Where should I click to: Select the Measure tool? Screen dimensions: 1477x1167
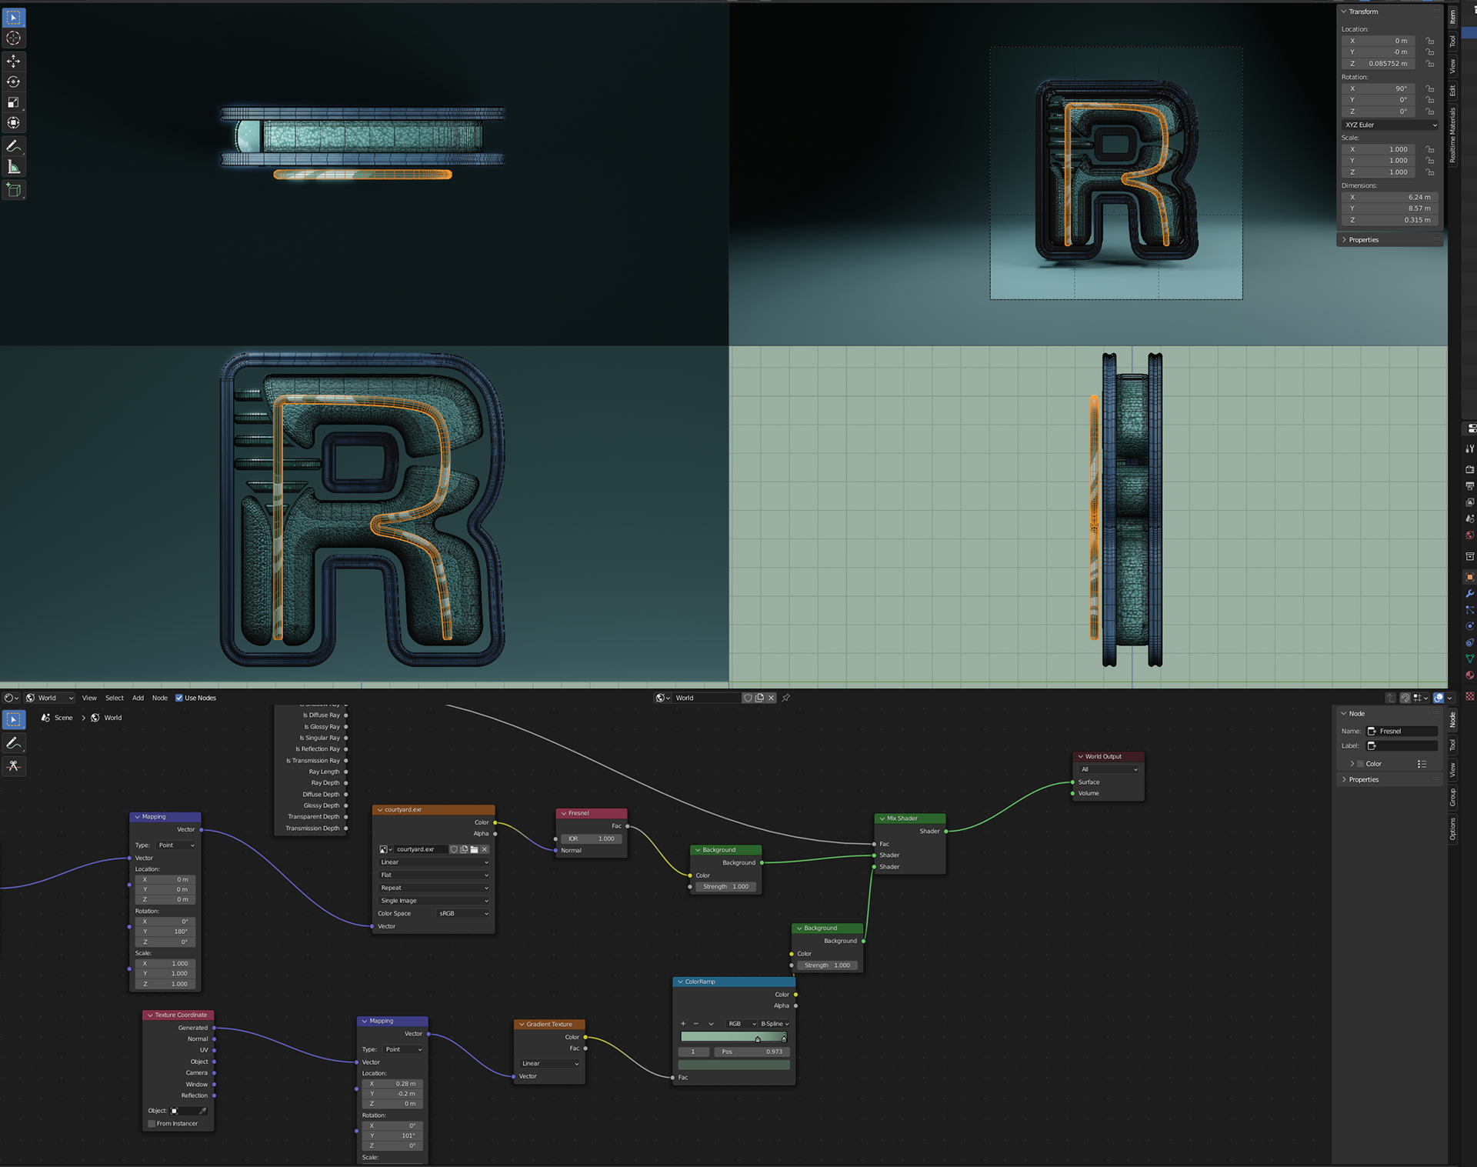pos(14,167)
